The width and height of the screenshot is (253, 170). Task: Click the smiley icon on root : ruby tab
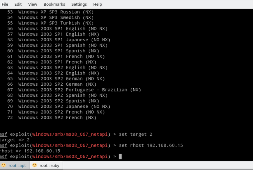point(35,165)
